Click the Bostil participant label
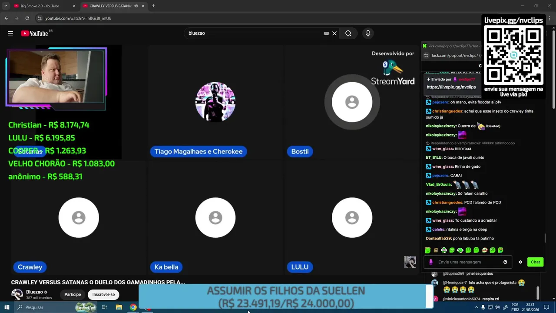556x313 pixels. click(x=300, y=151)
